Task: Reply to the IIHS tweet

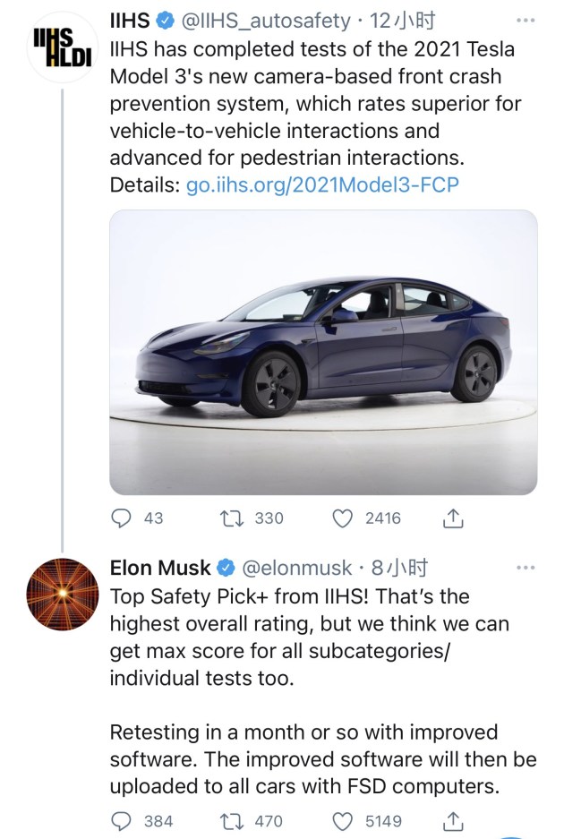Action: tap(122, 518)
